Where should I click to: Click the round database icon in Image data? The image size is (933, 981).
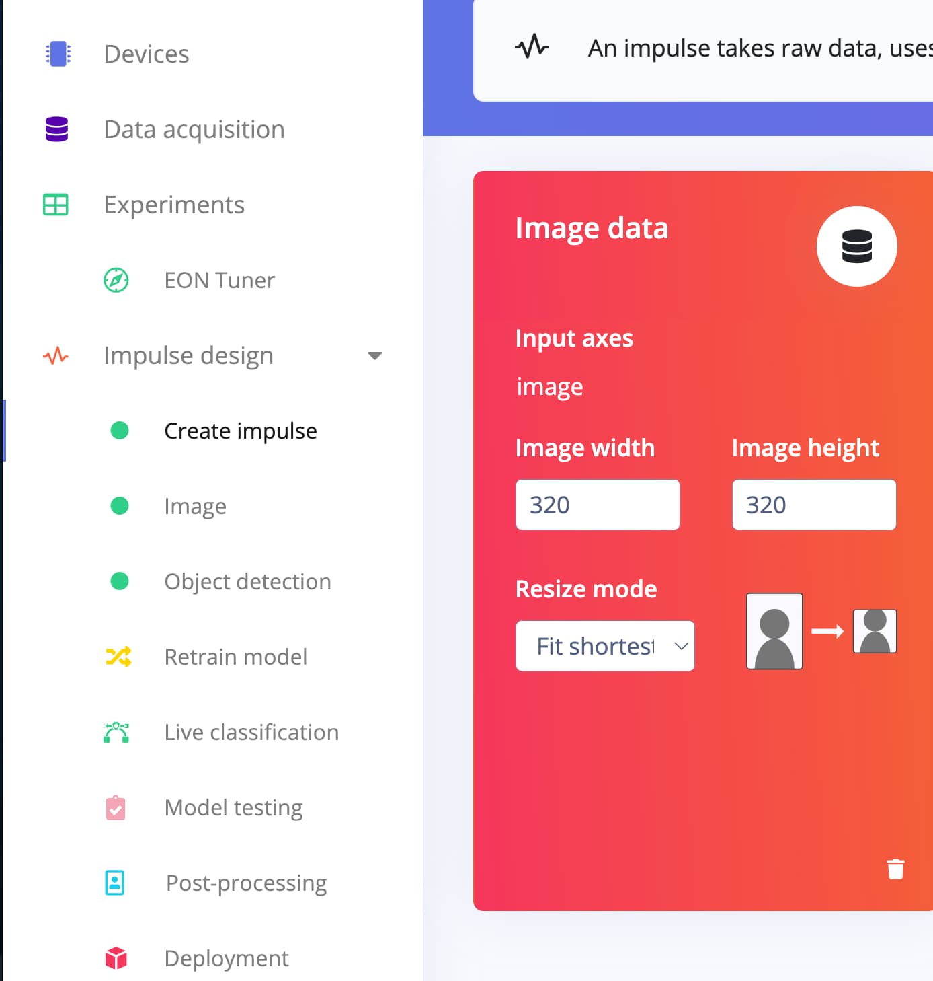point(856,246)
